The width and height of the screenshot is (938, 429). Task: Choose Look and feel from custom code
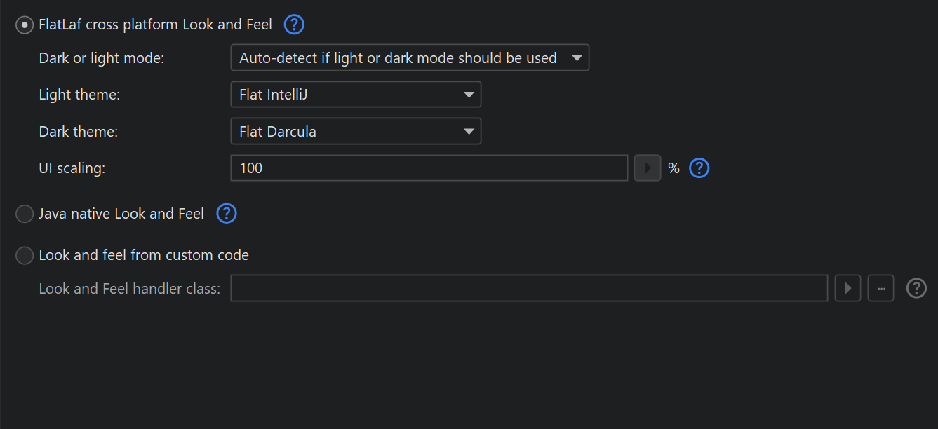[x=25, y=256]
